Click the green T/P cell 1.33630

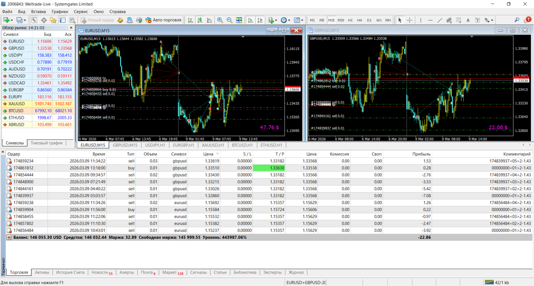coord(269,168)
